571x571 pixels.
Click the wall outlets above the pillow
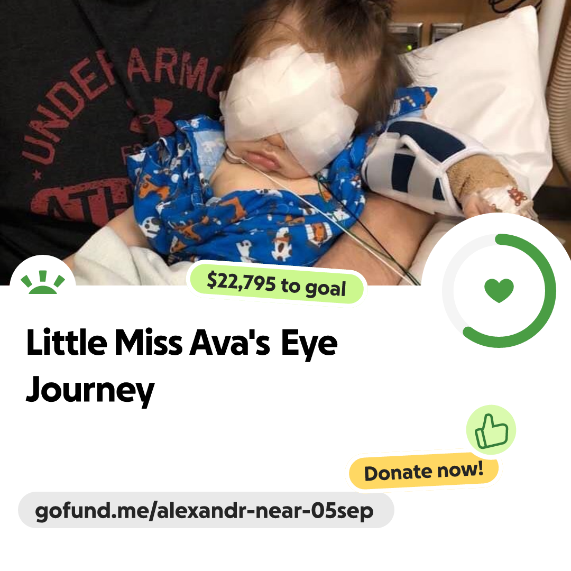[x=426, y=35]
